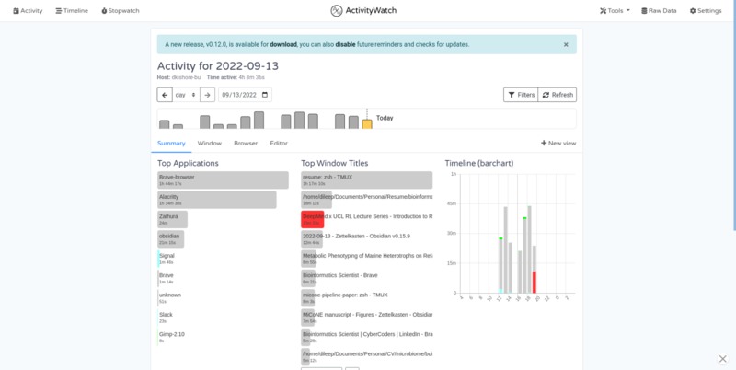Go to previous day with left arrow

coord(165,95)
